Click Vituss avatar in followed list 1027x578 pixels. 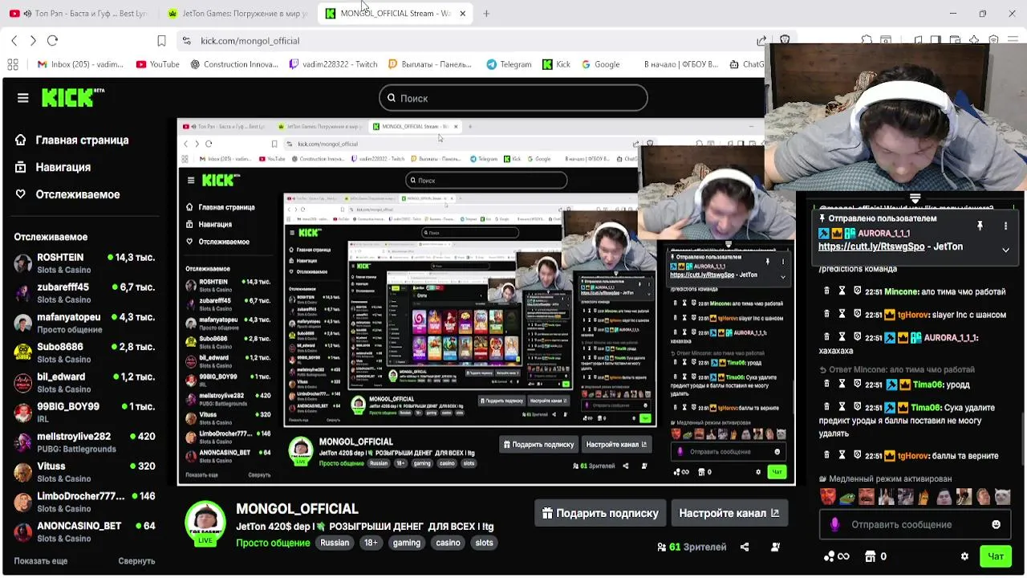(x=23, y=472)
